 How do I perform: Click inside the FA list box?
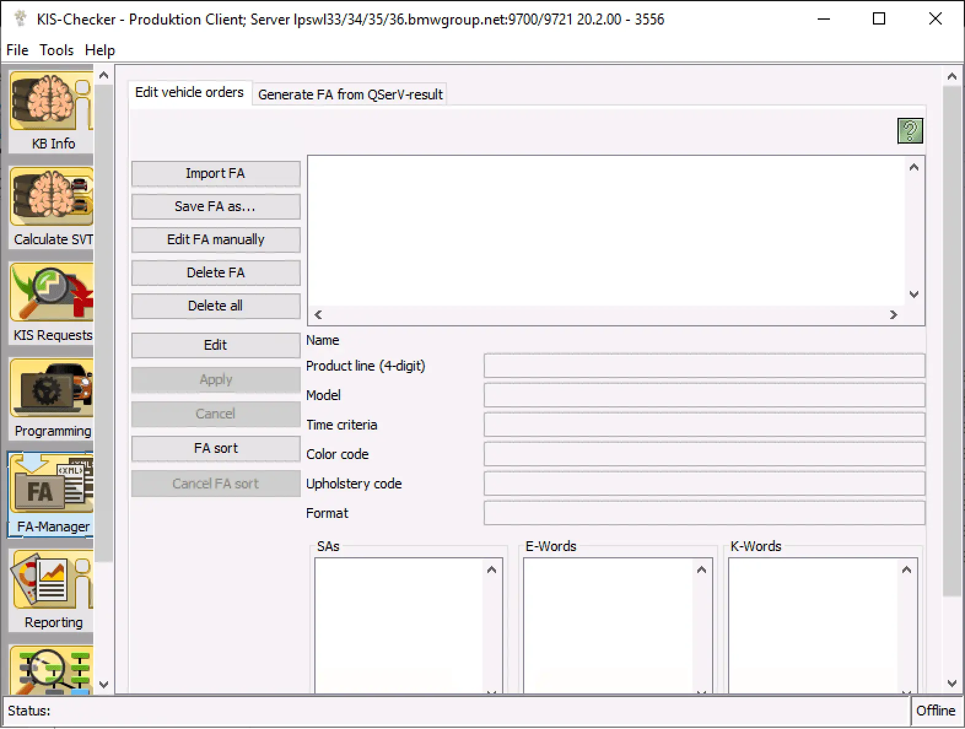607,231
